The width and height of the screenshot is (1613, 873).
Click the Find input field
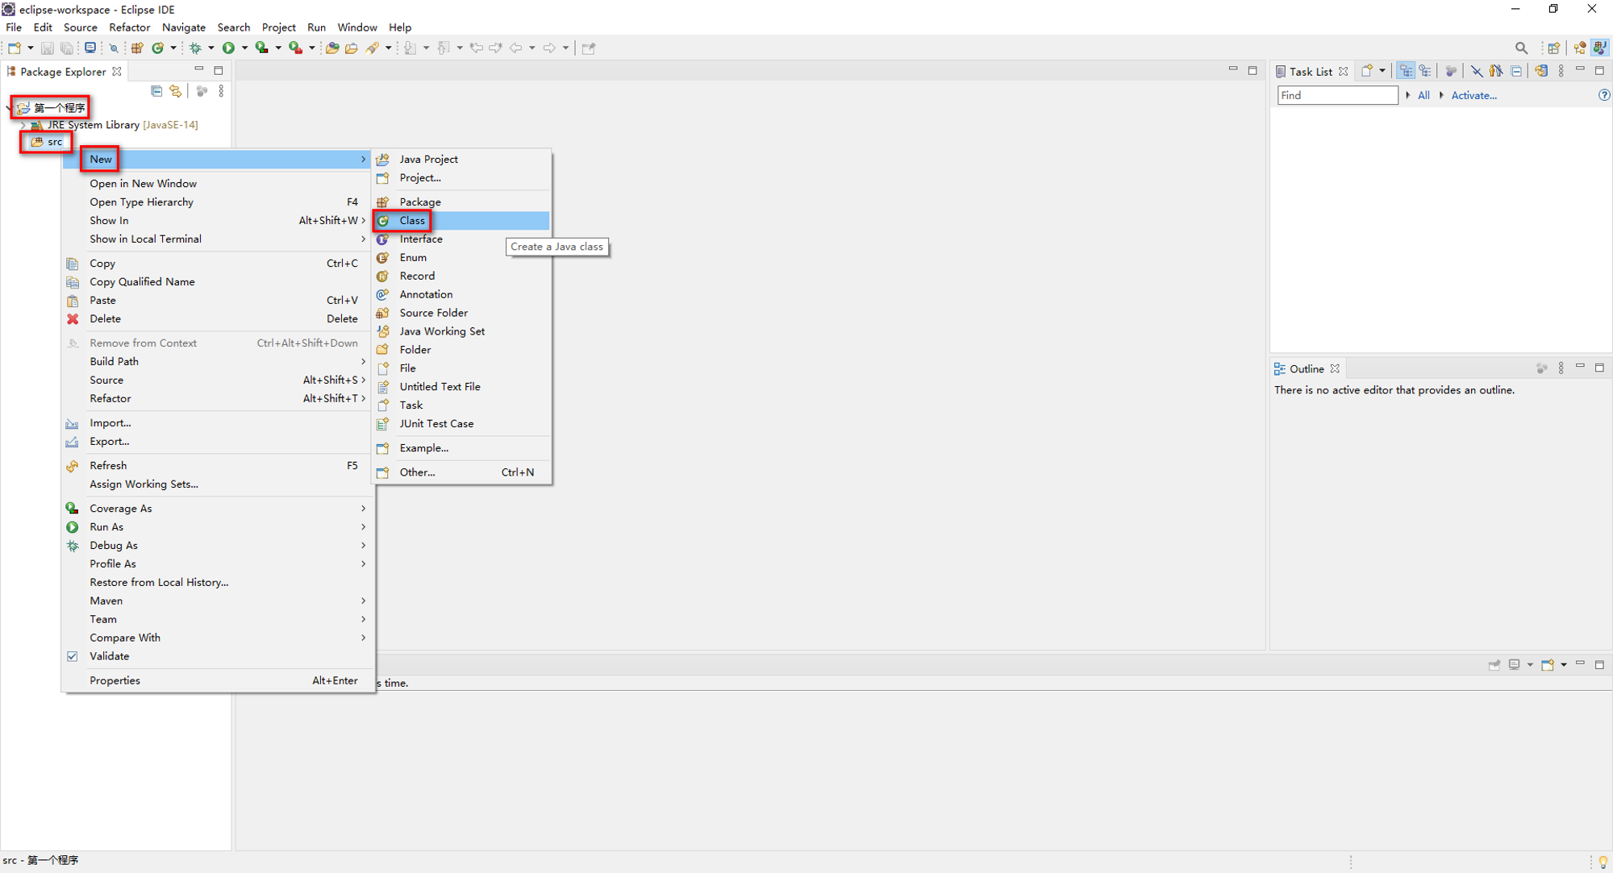1337,95
